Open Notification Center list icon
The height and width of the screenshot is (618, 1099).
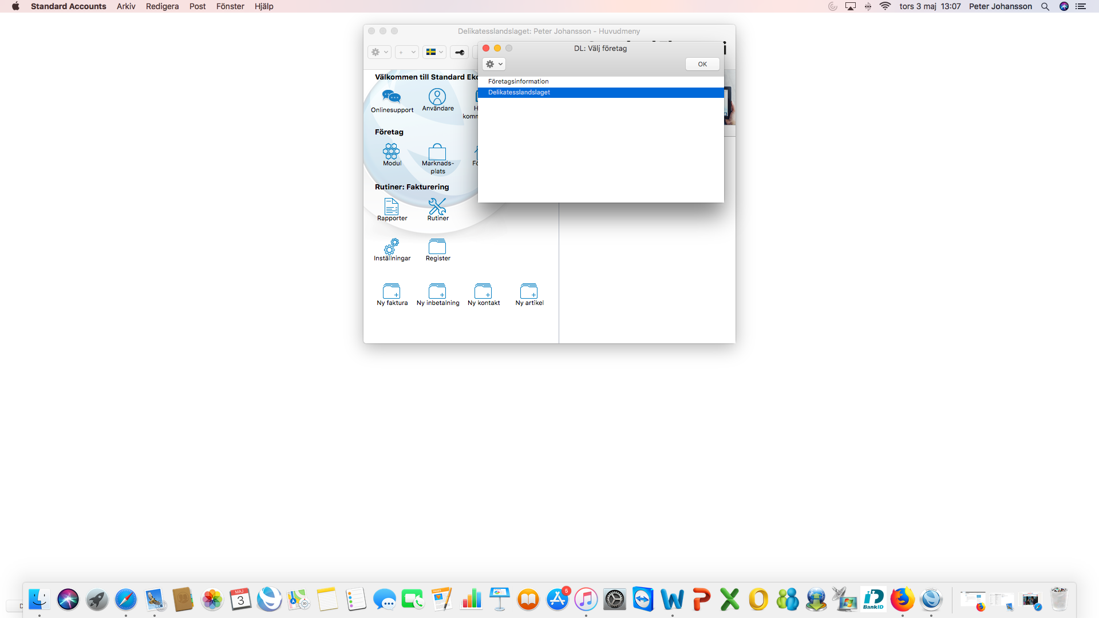click(1081, 6)
